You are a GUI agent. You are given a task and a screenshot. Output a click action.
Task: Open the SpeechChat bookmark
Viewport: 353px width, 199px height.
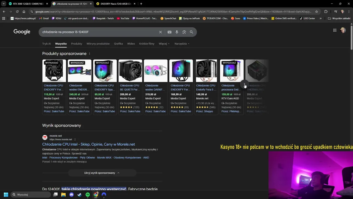pos(168,18)
